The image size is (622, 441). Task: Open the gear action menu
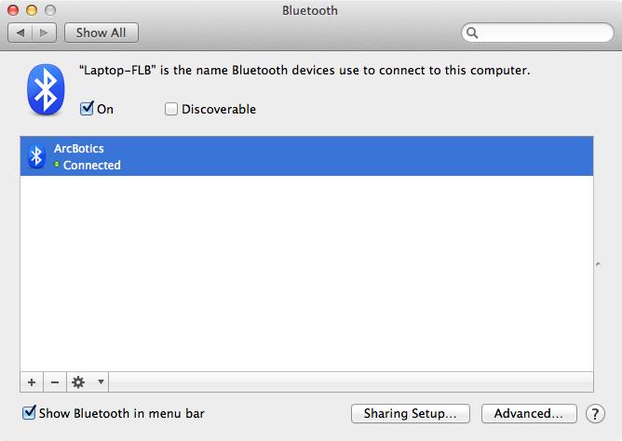point(78,382)
